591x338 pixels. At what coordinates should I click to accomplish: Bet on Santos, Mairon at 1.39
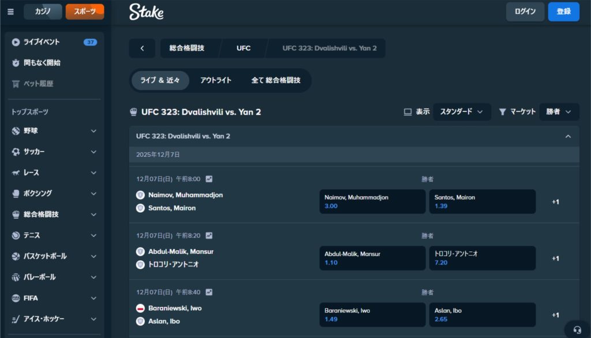tap(482, 202)
